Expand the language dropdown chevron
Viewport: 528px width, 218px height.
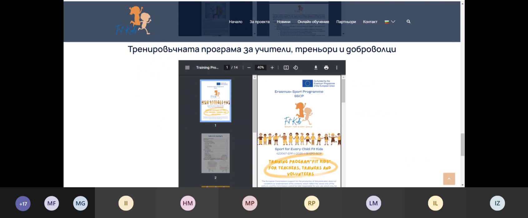coord(393,21)
